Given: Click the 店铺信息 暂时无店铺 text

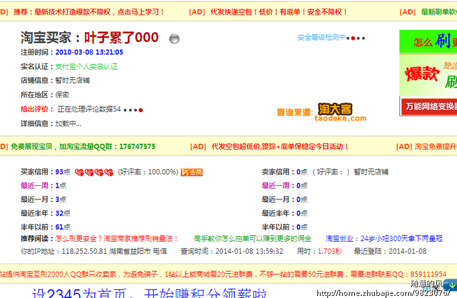Looking at the screenshot, I should (55, 81).
